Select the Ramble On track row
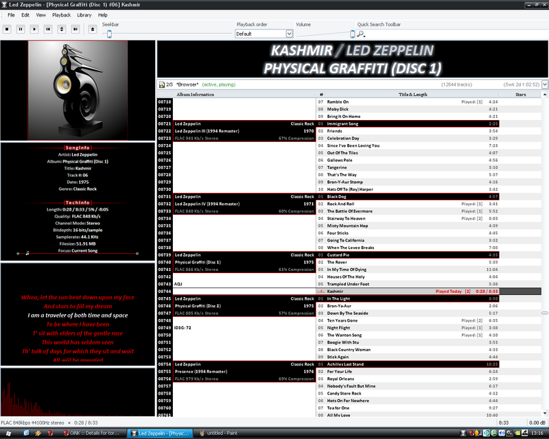The height and width of the screenshot is (439, 549). click(x=408, y=102)
